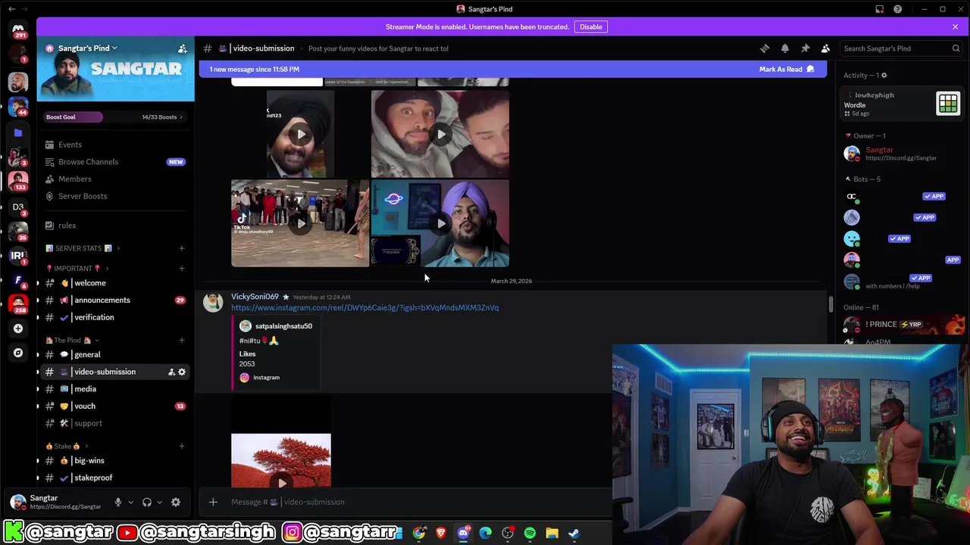Image resolution: width=970 pixels, height=545 pixels.
Task: Open Discover servers compass icon
Action: click(18, 353)
